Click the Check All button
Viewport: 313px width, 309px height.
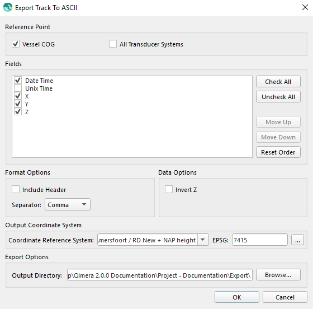click(278, 82)
